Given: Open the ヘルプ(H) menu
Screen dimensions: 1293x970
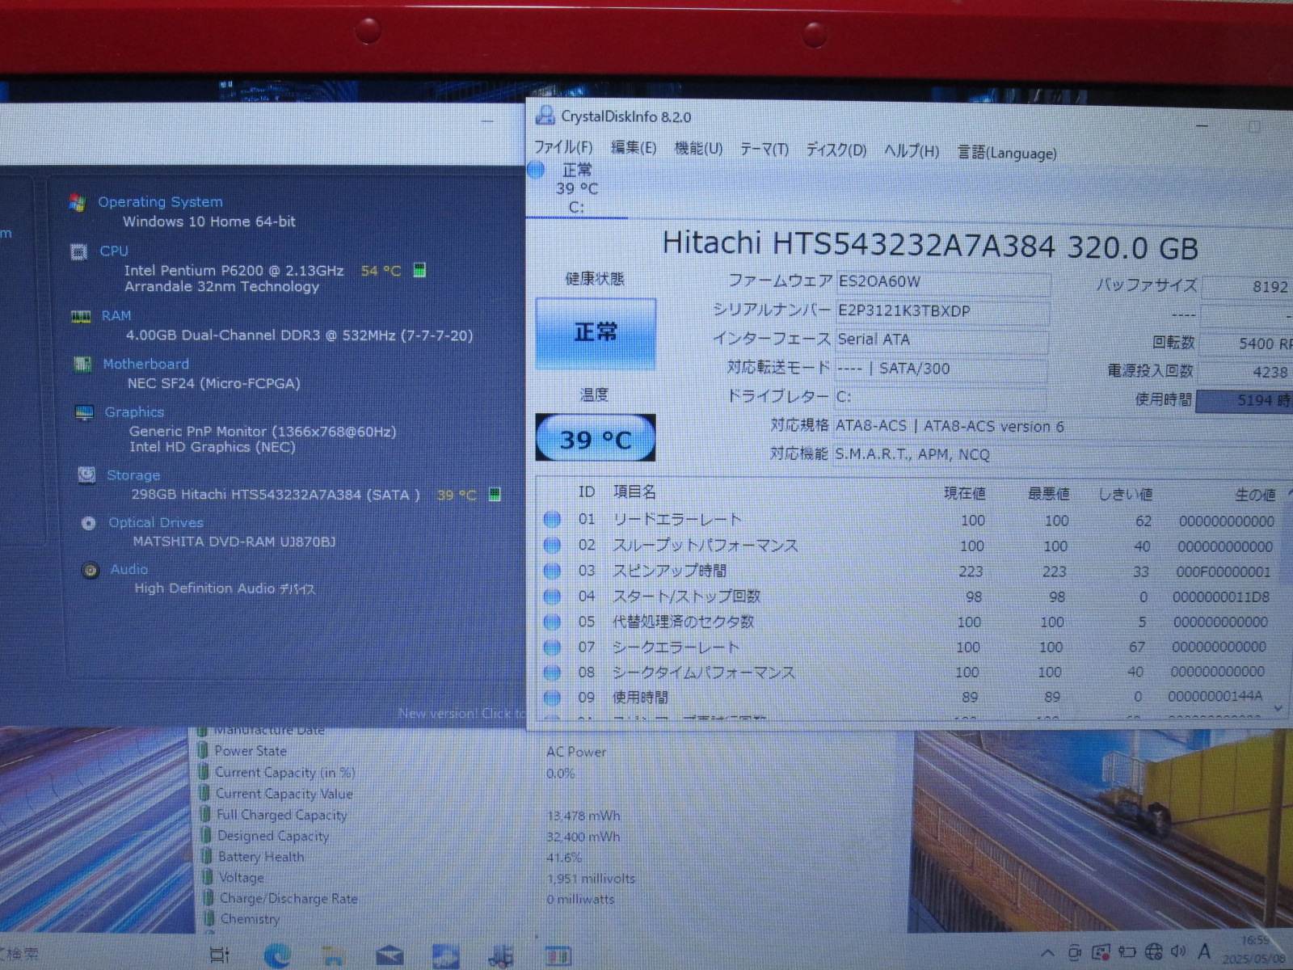Looking at the screenshot, I should coord(911,151).
